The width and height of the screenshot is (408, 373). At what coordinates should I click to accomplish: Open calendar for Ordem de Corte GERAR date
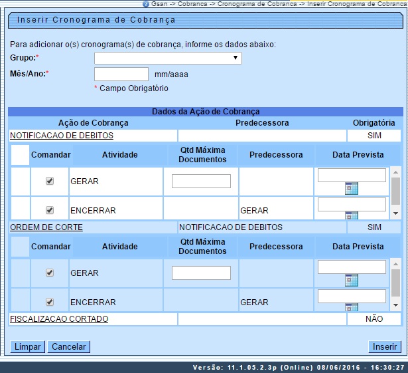pyautogui.click(x=352, y=280)
